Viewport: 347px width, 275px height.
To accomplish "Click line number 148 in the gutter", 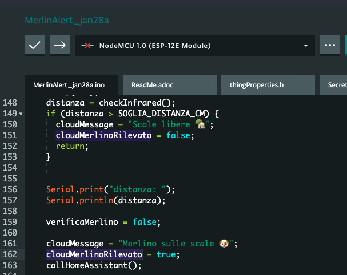I will tap(10, 103).
